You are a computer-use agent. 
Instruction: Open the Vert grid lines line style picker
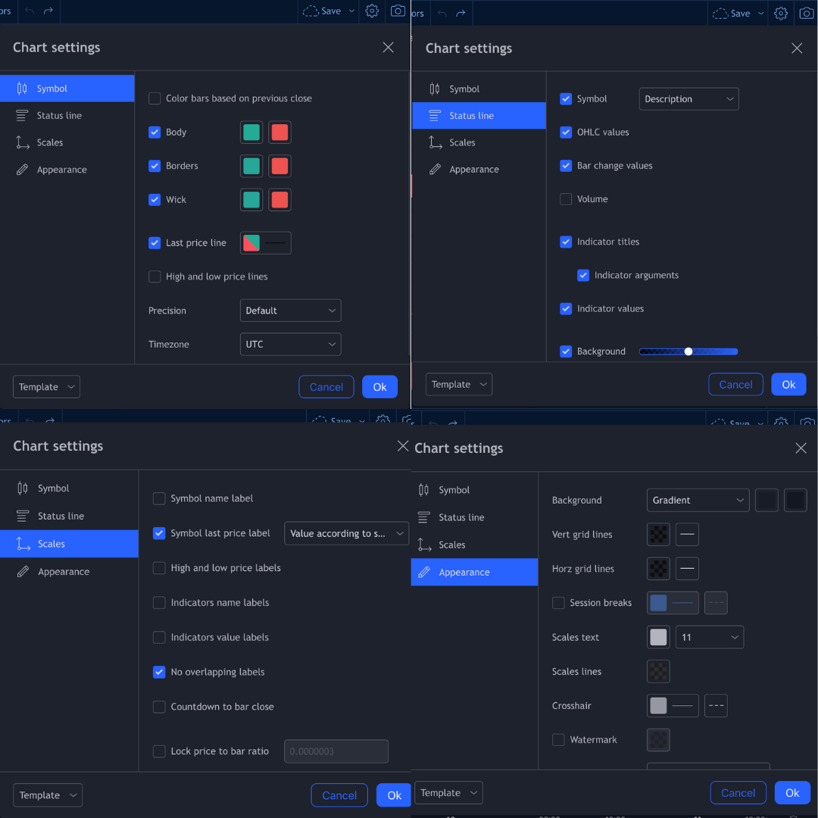686,534
